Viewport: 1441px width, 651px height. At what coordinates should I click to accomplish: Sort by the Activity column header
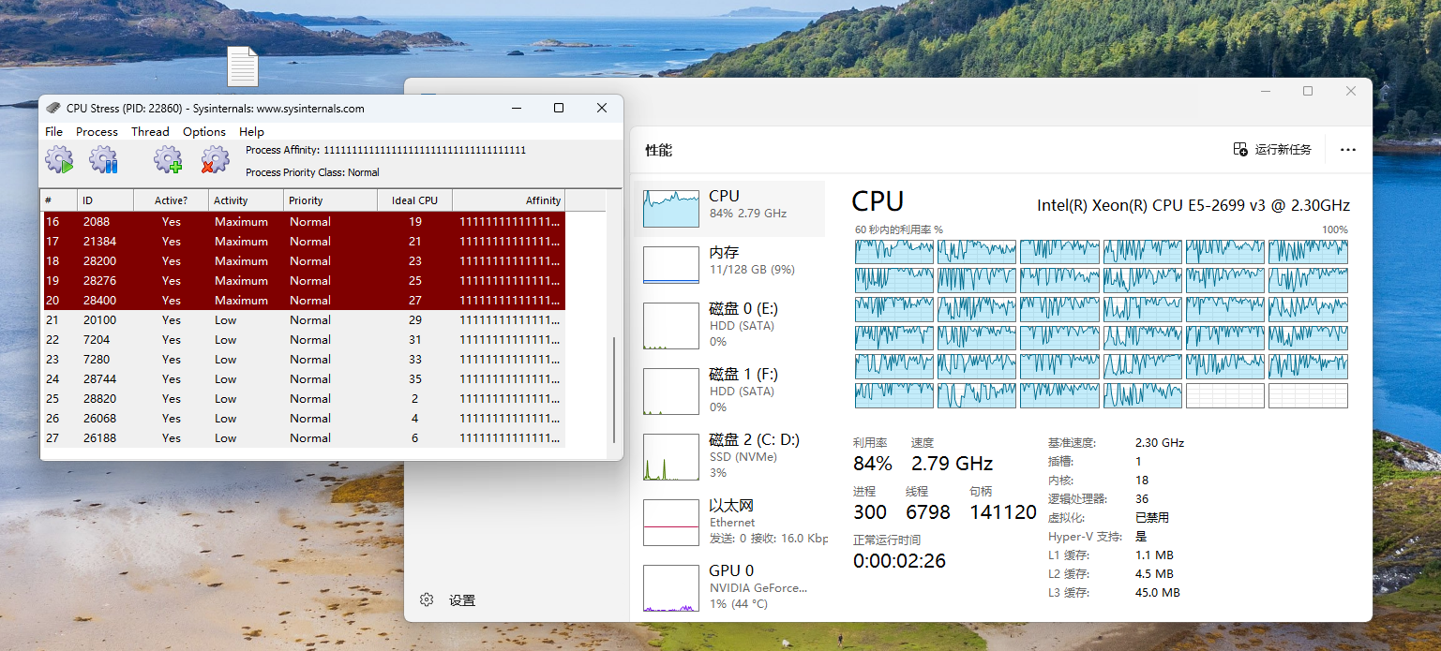coord(246,200)
